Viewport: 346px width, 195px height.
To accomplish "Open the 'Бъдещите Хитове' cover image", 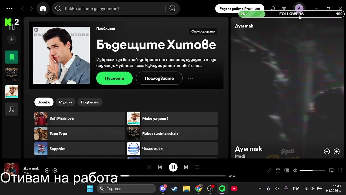I will coord(61,55).
